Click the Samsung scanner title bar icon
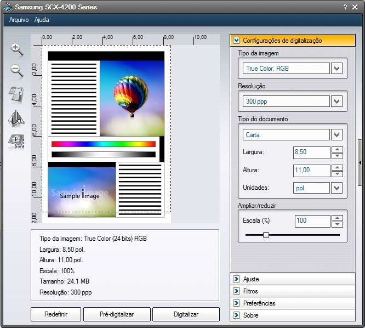Viewport: 365px width, 328px height. coord(8,7)
